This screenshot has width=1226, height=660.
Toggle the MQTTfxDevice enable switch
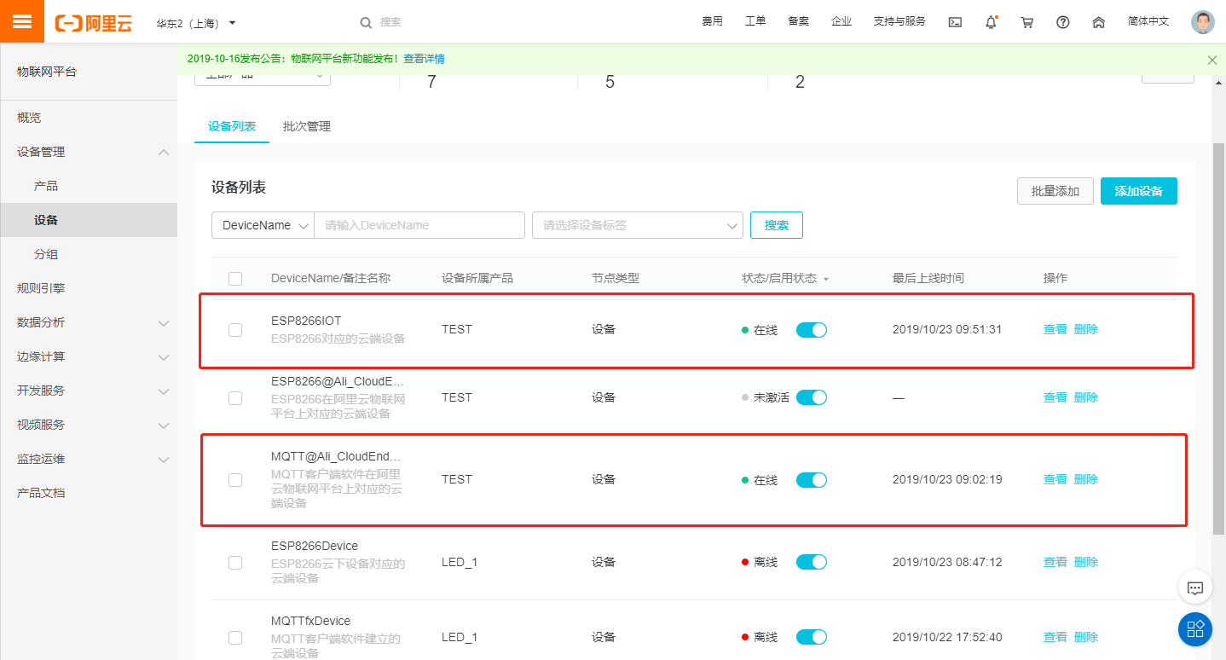(812, 637)
